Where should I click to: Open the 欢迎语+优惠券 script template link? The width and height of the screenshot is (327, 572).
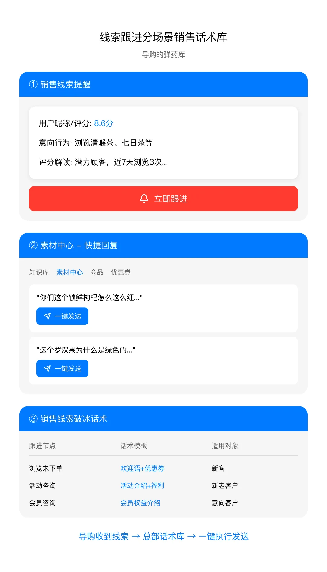coord(142,468)
